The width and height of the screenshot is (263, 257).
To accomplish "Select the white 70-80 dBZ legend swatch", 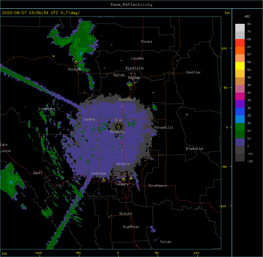I will (240, 28).
